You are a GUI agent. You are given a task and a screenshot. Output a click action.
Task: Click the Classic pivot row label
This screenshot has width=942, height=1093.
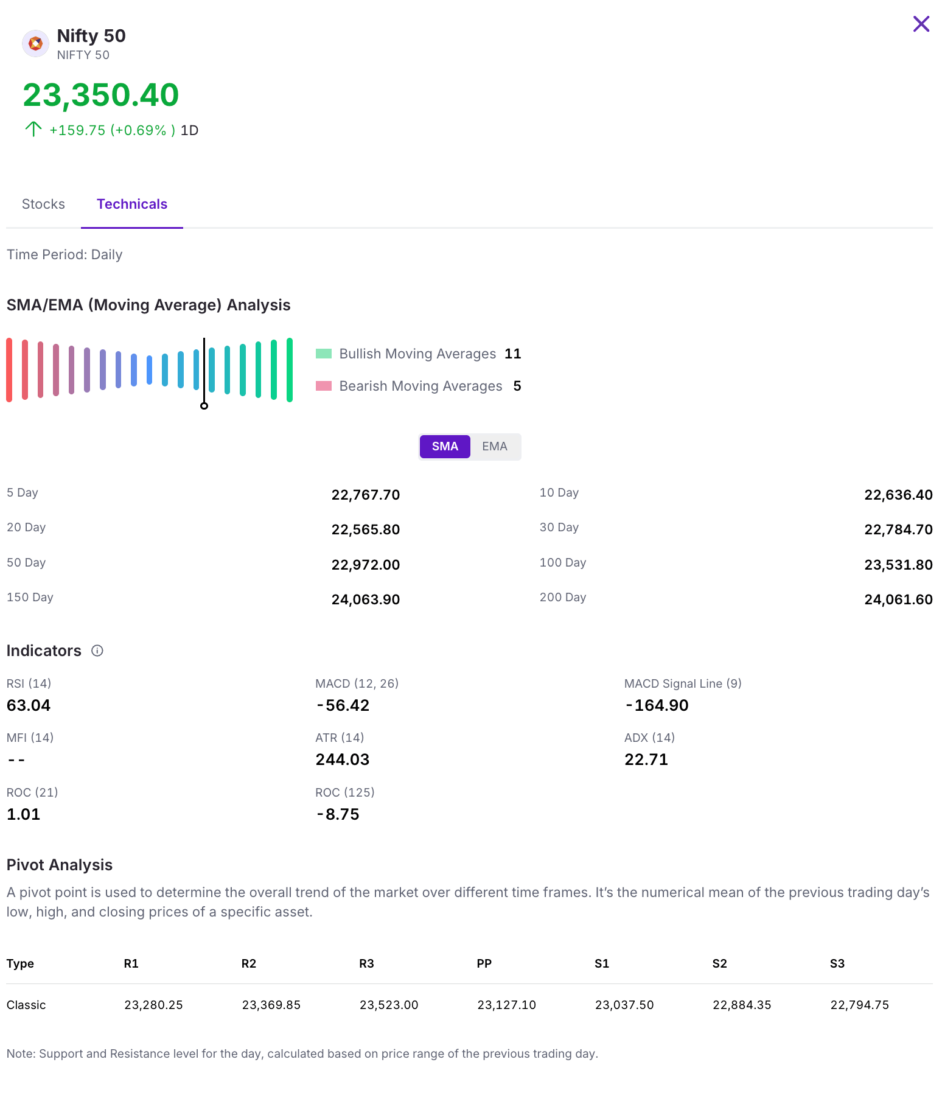26,1005
